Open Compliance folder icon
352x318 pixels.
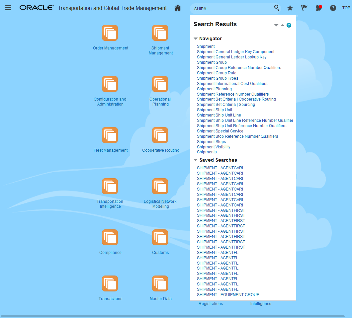[110, 237]
